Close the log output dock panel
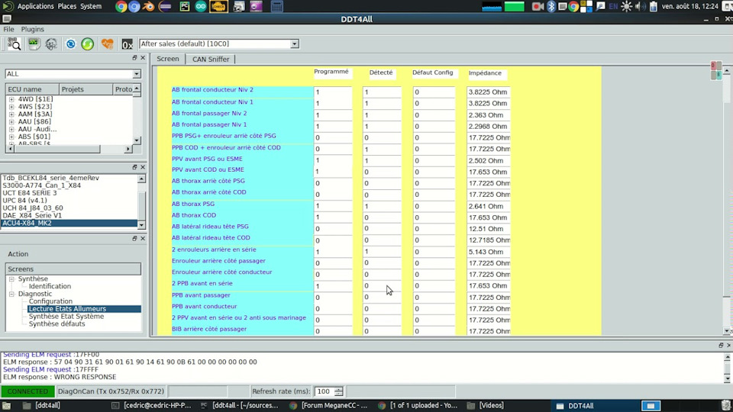Viewport: 733px width, 412px height. (728, 345)
